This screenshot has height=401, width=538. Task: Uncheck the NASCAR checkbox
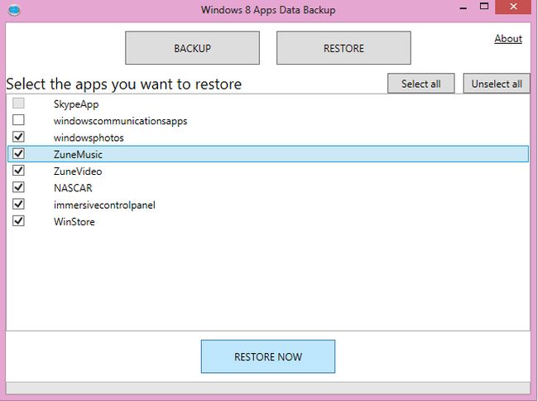18,187
